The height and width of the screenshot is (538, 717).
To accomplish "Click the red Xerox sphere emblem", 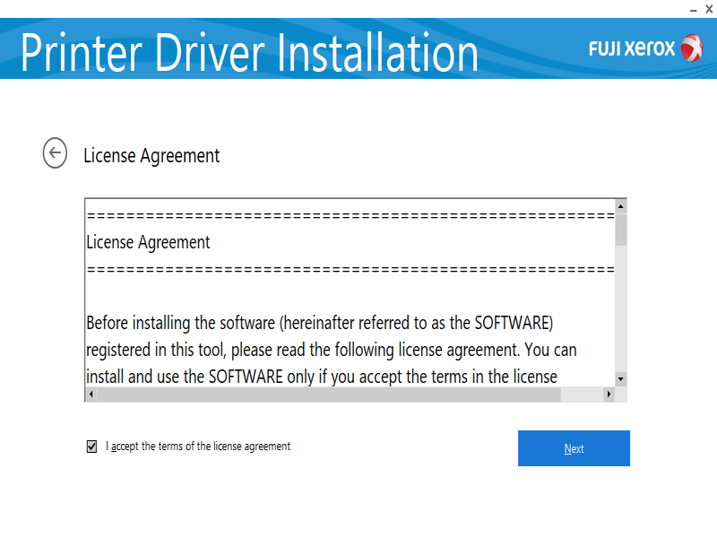I will [x=692, y=48].
